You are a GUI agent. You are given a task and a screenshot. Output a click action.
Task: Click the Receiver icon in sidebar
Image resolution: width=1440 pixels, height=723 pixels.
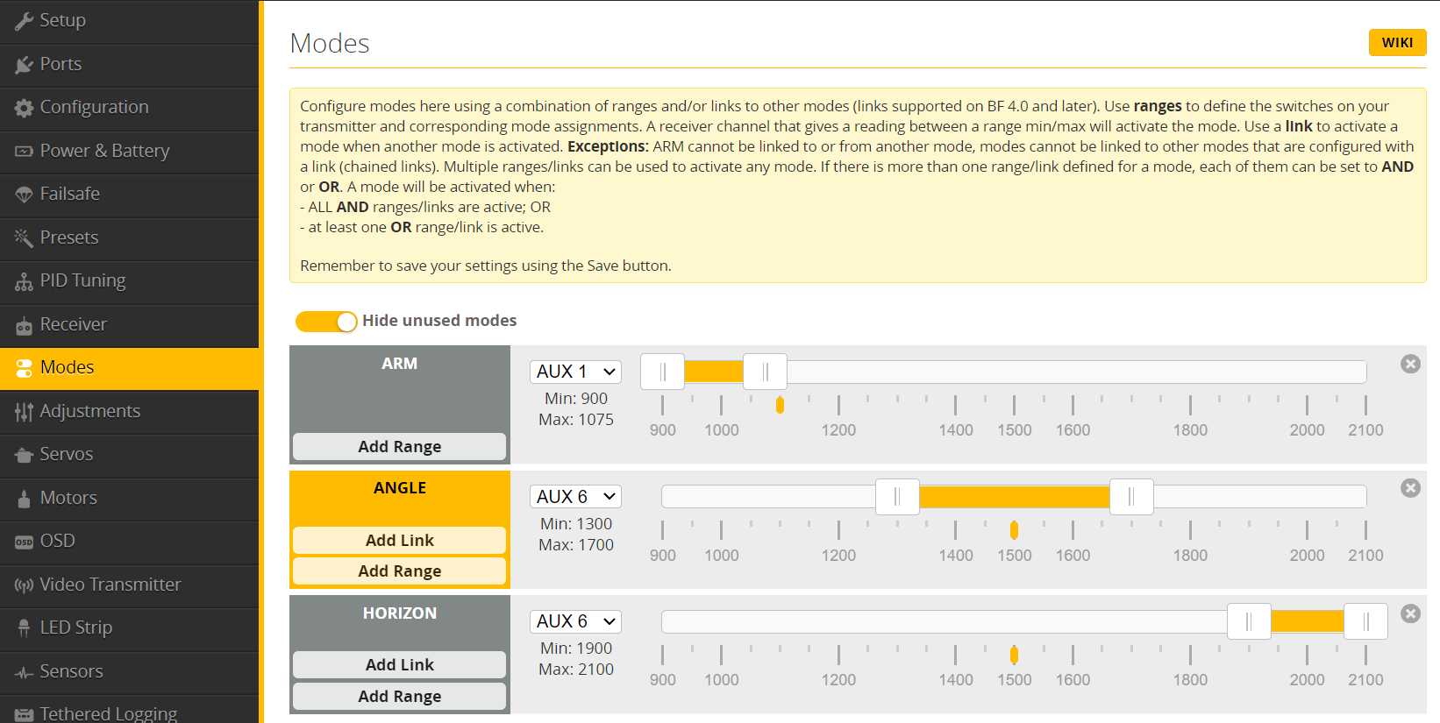24,325
